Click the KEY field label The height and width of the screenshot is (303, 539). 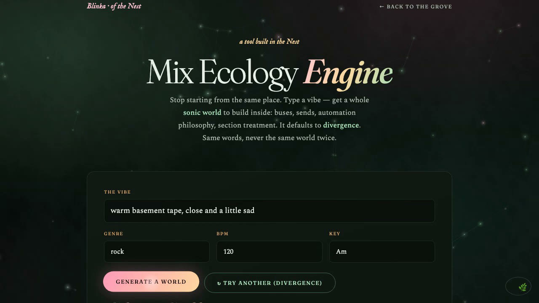tap(335, 234)
